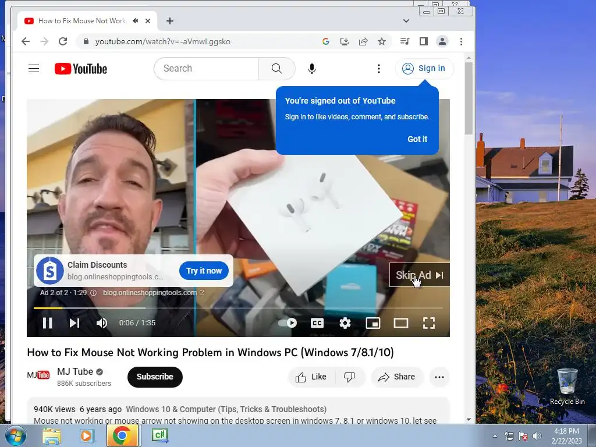Toggle closed captions CC
Screen dimensions: 596x447
point(317,322)
